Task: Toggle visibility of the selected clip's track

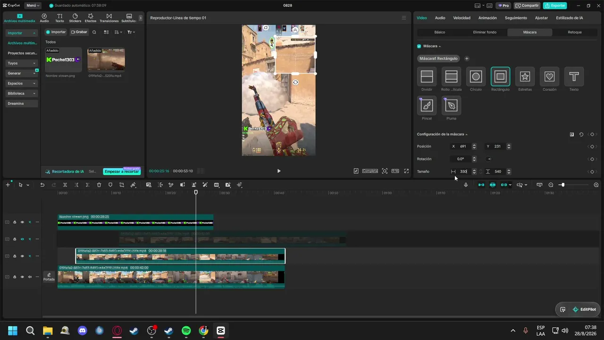Action: pos(22,256)
